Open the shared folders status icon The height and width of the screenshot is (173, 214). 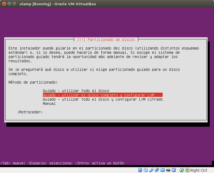click(163, 170)
